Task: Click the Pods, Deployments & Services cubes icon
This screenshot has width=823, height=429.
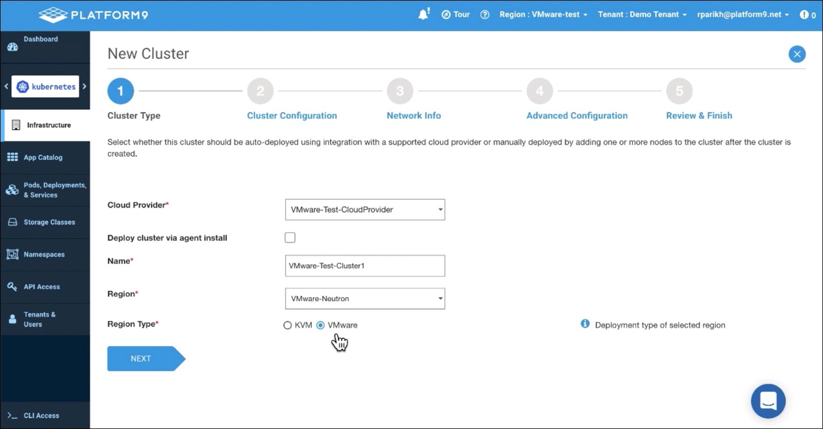Action: click(12, 190)
